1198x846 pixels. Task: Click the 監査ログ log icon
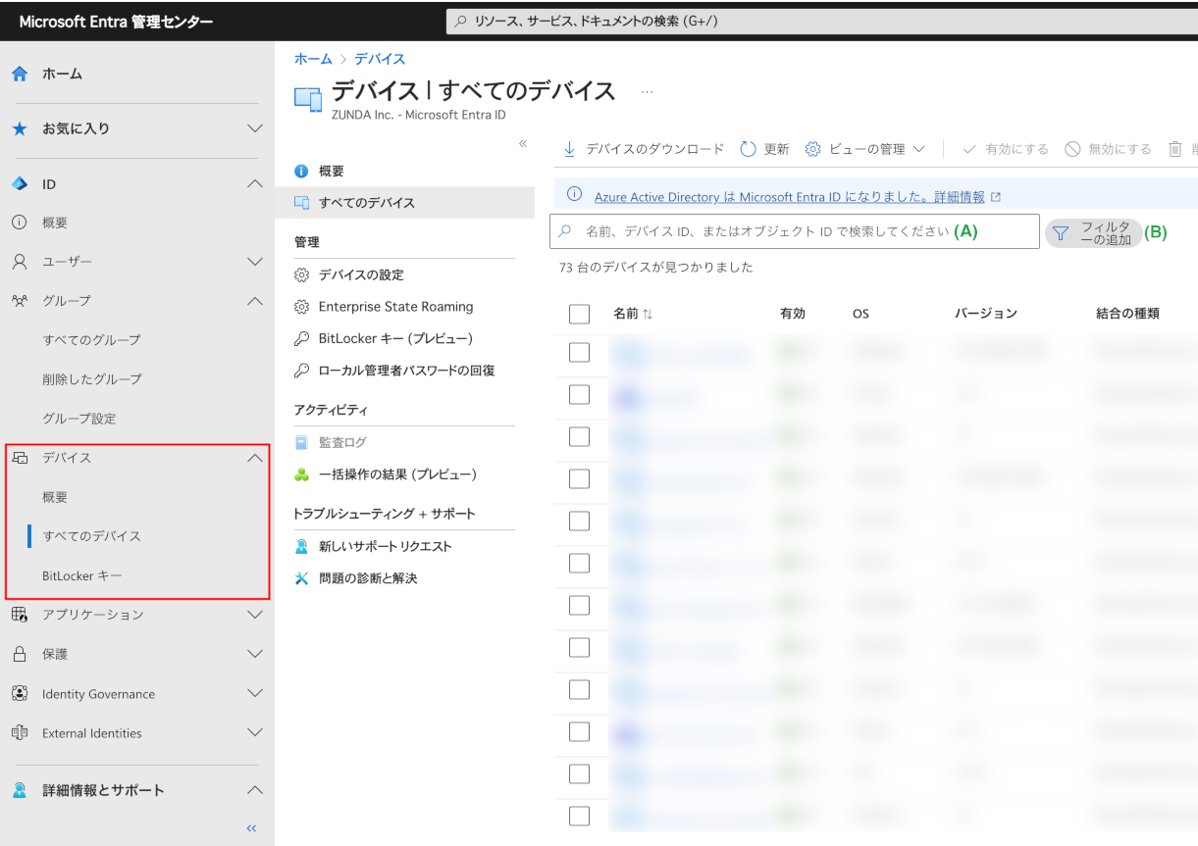[302, 443]
